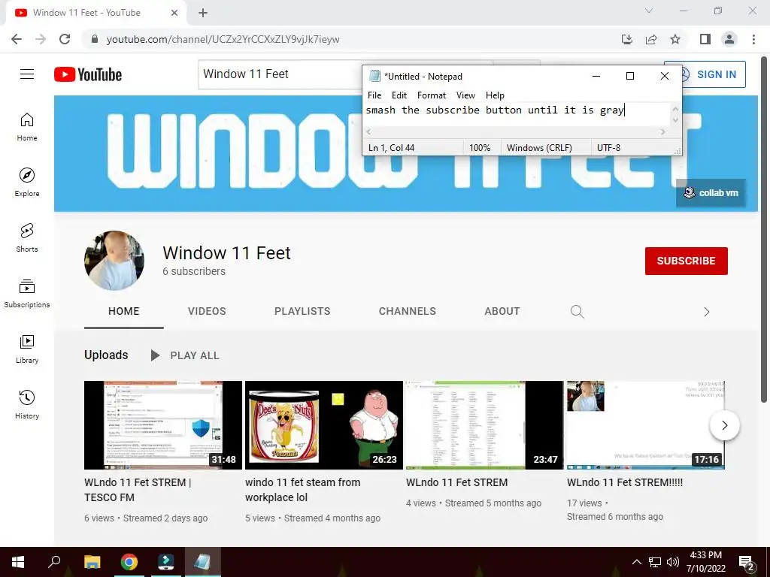The image size is (770, 577).
Task: Open the collab vm banner link
Action: click(711, 193)
